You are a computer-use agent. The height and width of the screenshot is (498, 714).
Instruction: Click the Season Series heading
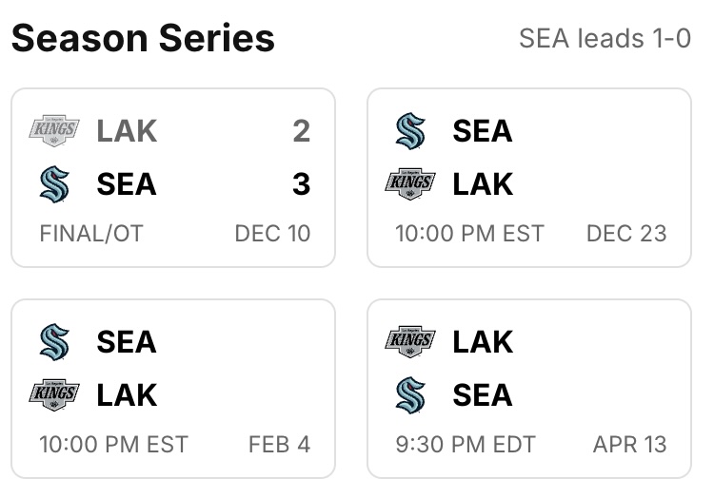pos(143,39)
